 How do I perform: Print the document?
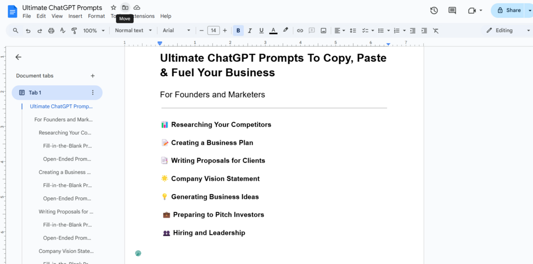(51, 31)
